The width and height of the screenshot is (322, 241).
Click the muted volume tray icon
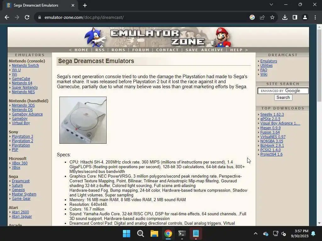(x=284, y=233)
